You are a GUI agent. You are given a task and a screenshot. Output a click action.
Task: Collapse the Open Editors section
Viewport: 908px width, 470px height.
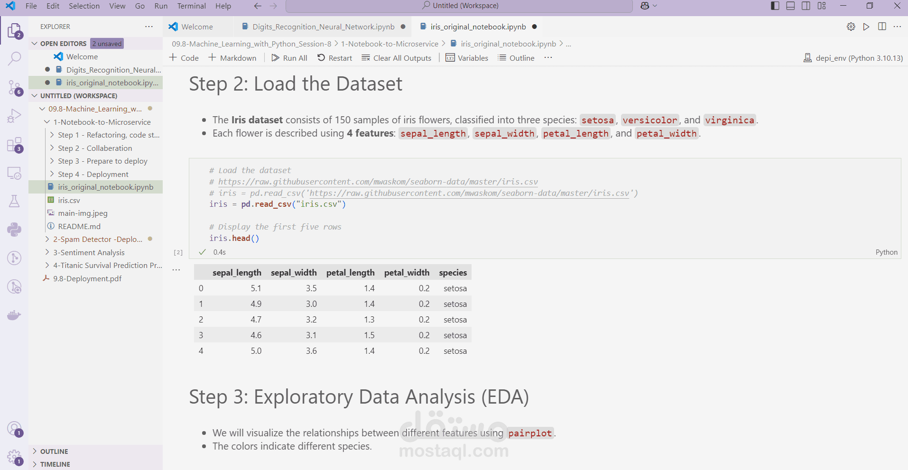pyautogui.click(x=34, y=43)
